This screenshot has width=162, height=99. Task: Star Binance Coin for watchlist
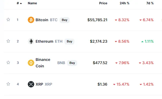pos(8,63)
